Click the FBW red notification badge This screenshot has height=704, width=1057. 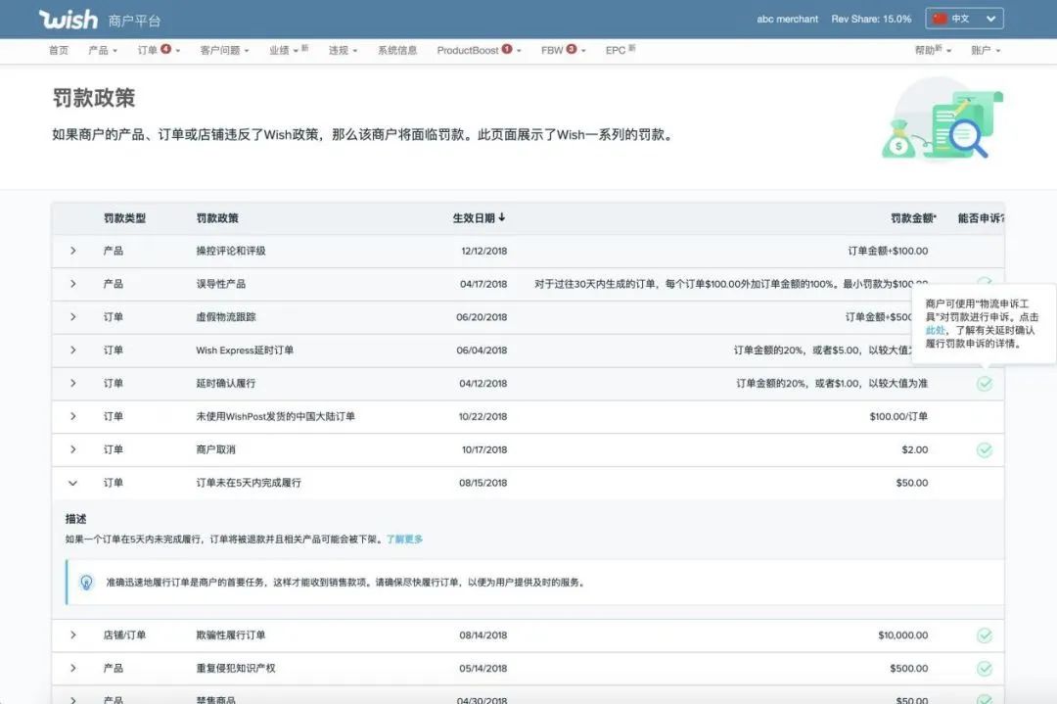[572, 49]
